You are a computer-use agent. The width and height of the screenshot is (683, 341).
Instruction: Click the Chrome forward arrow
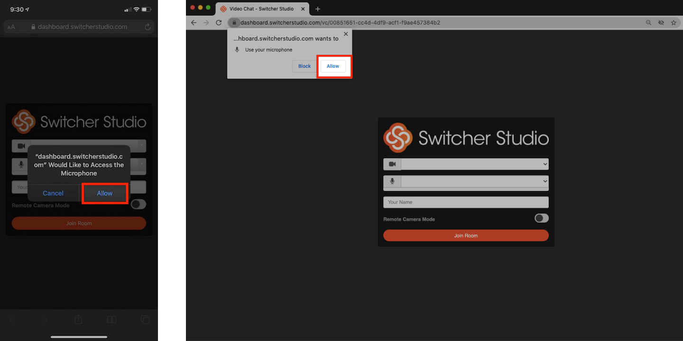(206, 23)
